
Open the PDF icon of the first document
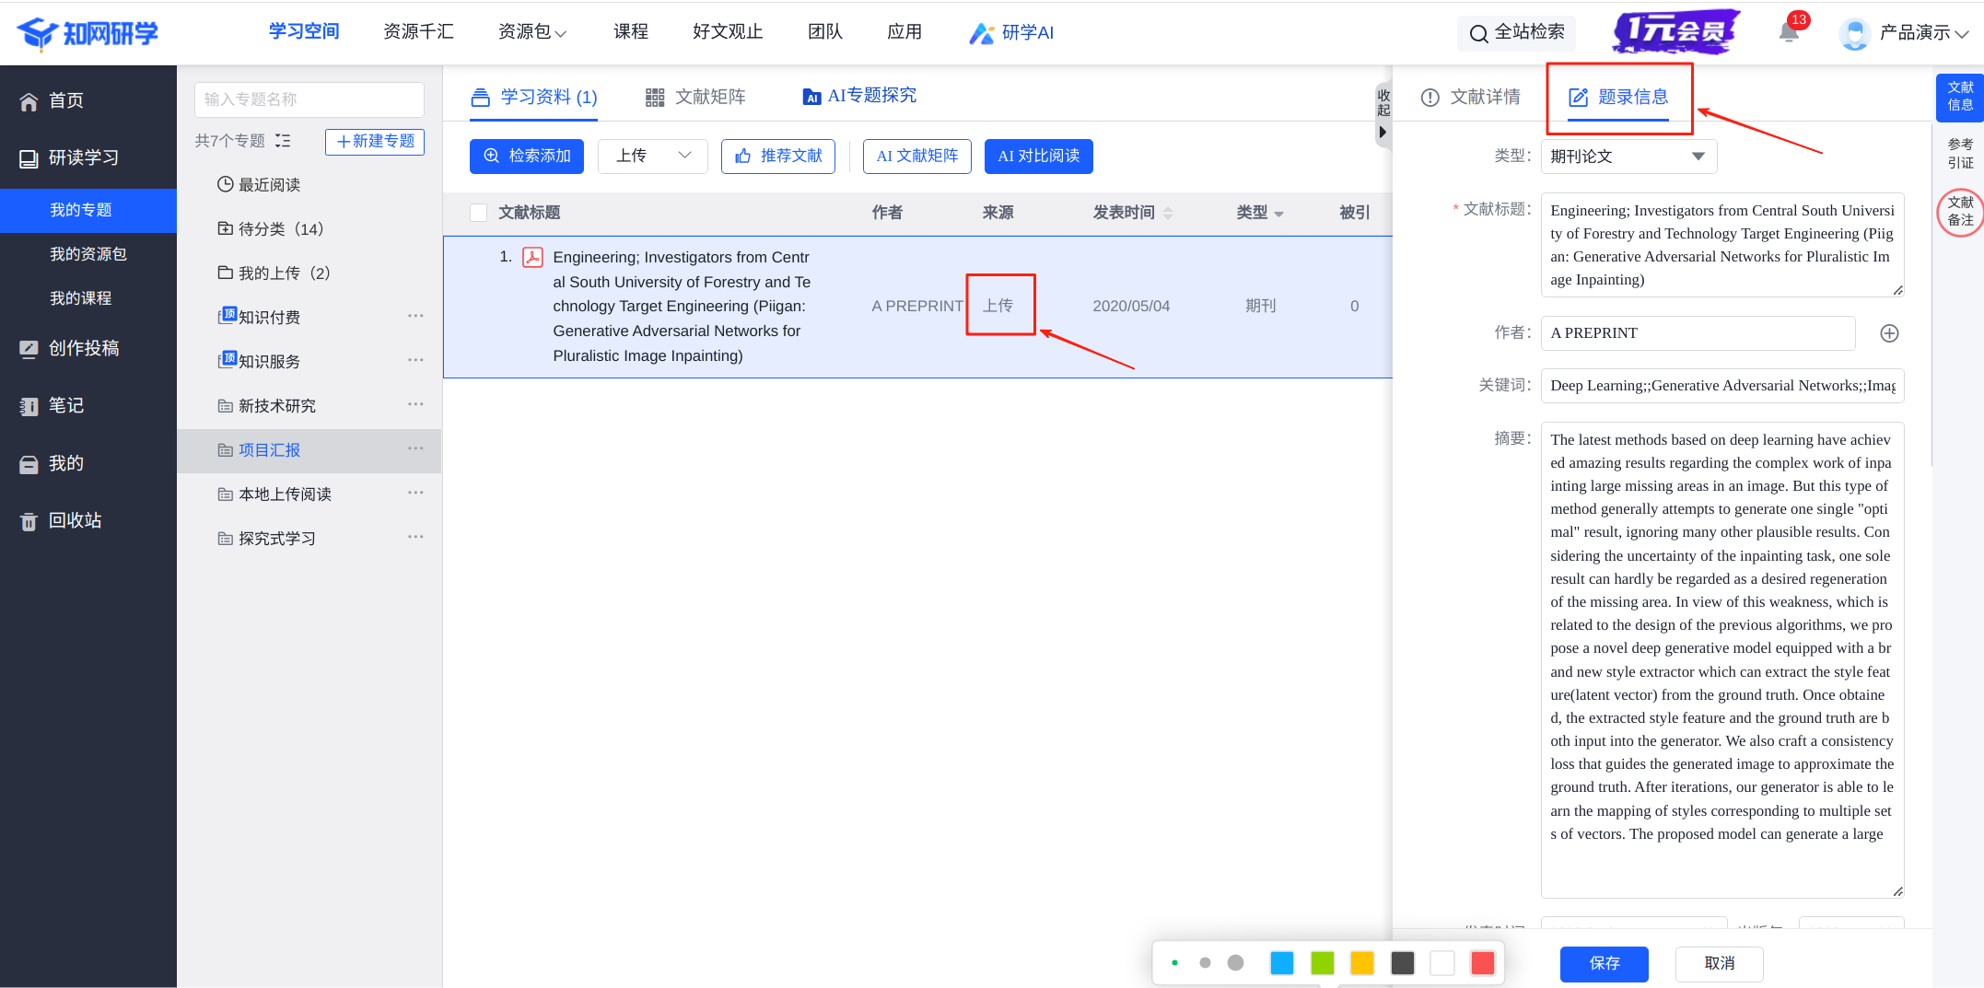point(532,258)
